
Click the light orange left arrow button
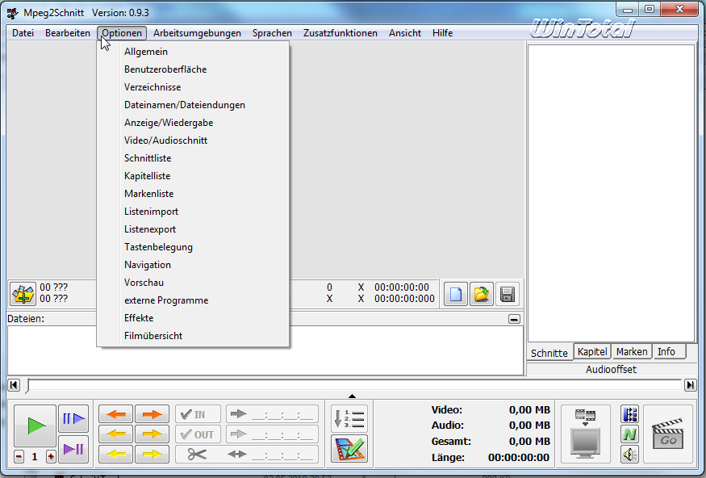coord(115,434)
